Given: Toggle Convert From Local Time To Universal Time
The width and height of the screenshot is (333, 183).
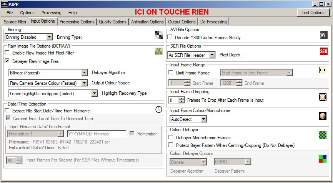Looking at the screenshot, I should pos(8,118).
